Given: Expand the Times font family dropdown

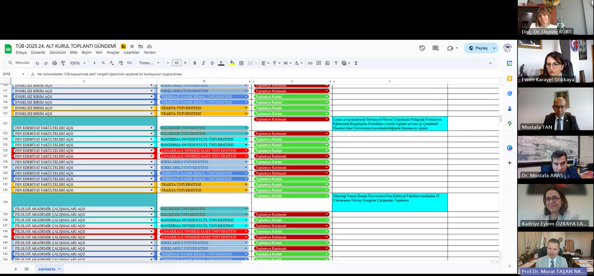Looking at the screenshot, I should [149, 63].
